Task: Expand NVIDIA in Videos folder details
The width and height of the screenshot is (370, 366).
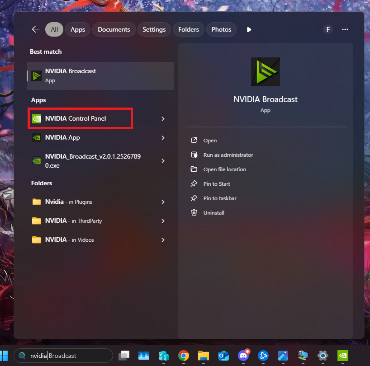Action: (x=163, y=240)
